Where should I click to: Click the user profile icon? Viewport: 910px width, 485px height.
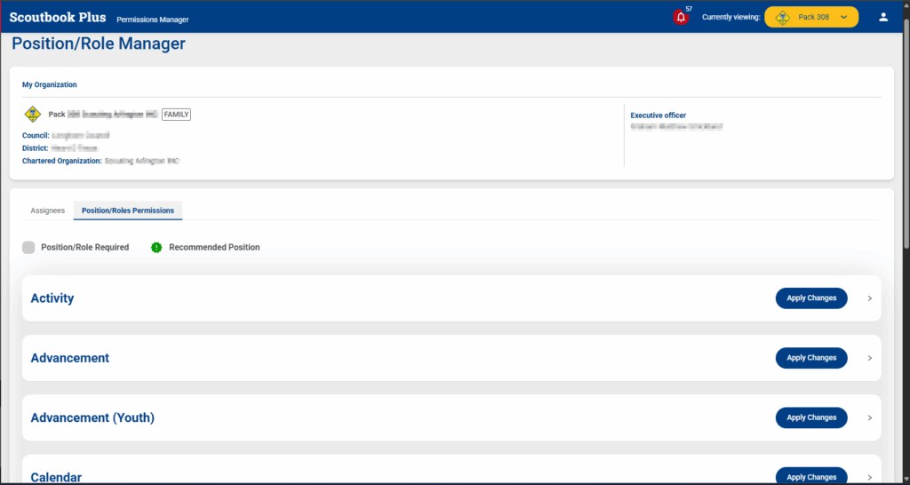[882, 17]
